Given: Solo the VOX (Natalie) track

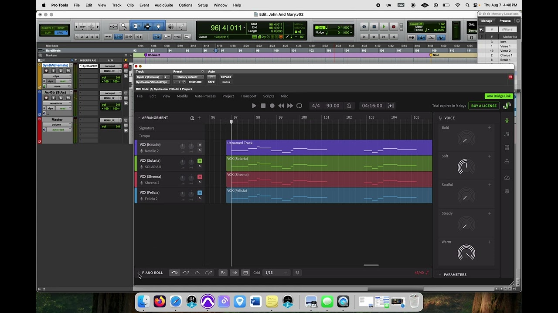Looking at the screenshot, I should (x=200, y=150).
